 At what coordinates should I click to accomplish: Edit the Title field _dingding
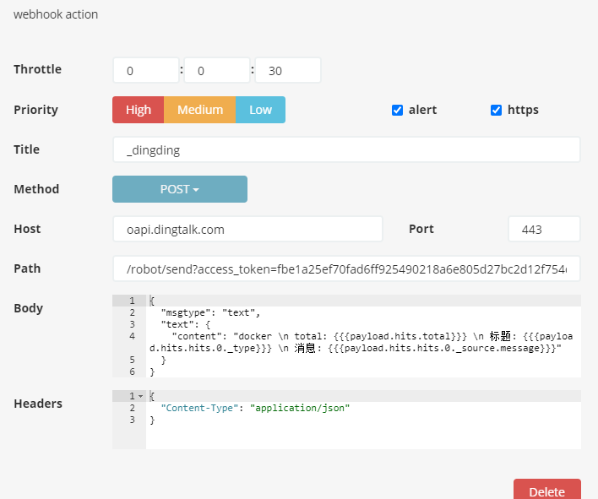coord(346,149)
